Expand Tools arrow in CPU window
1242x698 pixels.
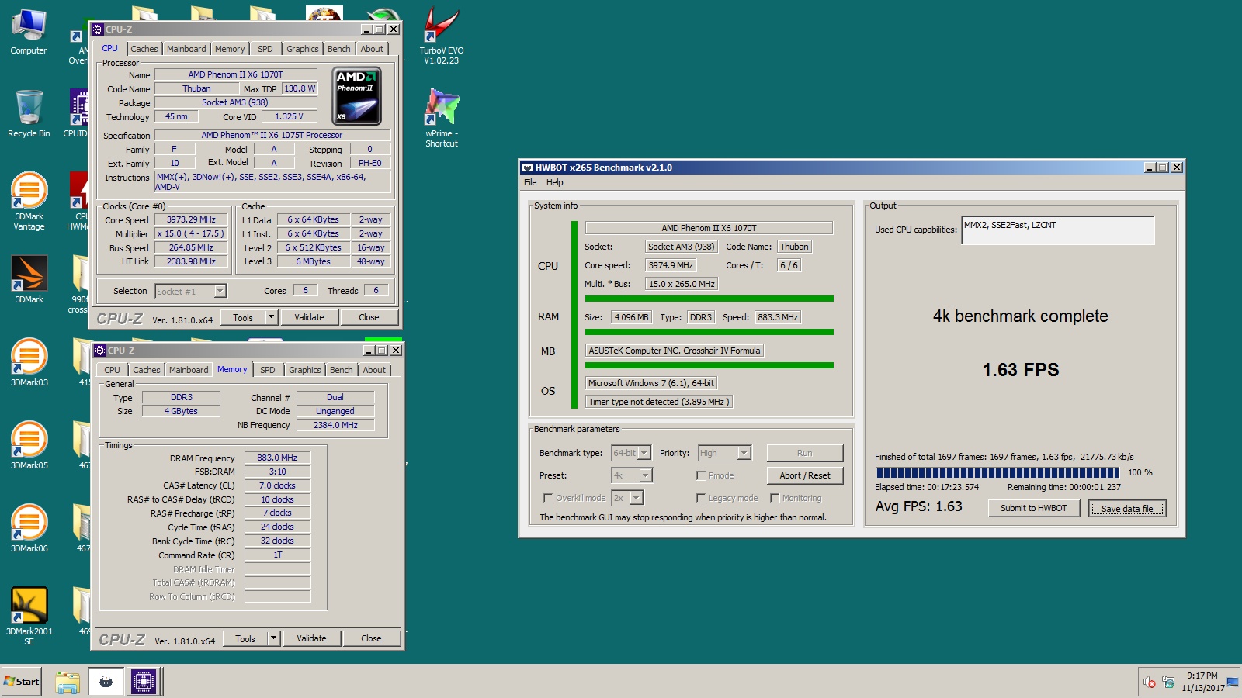[271, 317]
